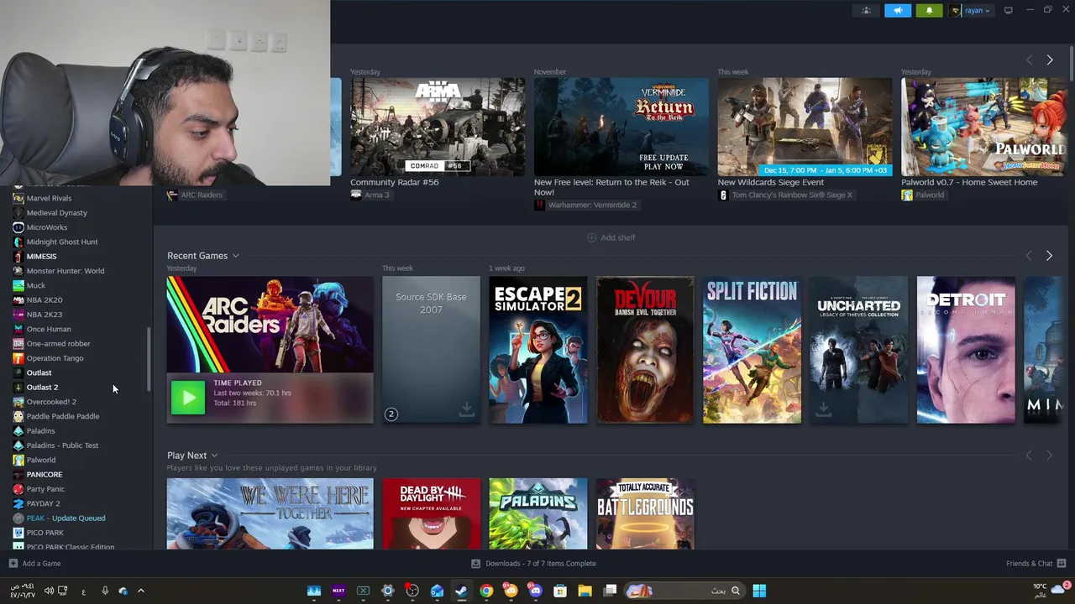Image resolution: width=1075 pixels, height=604 pixels.
Task: Open the Split Fiction cover
Action: pos(752,350)
